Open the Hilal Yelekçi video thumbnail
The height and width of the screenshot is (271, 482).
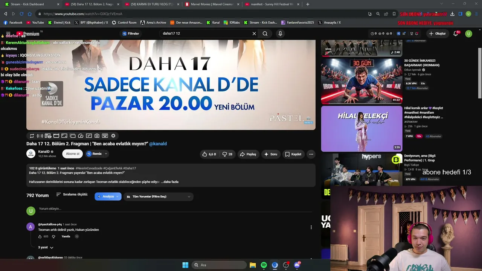pyautogui.click(x=361, y=129)
